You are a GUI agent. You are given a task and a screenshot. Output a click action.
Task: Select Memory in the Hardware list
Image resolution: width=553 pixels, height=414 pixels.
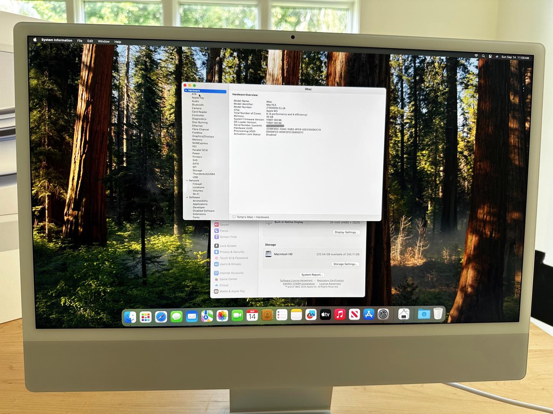(197, 140)
